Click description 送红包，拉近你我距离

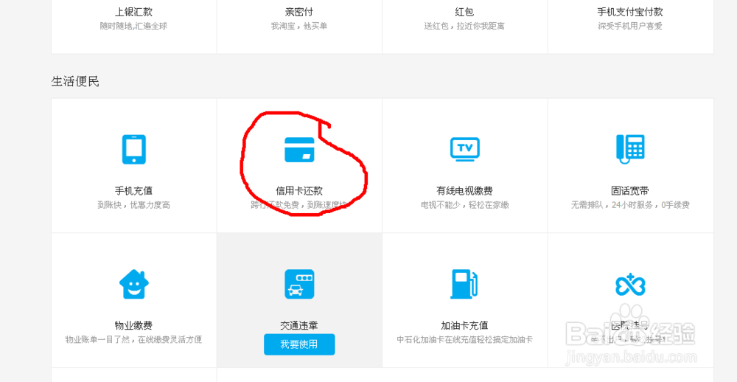(x=465, y=27)
